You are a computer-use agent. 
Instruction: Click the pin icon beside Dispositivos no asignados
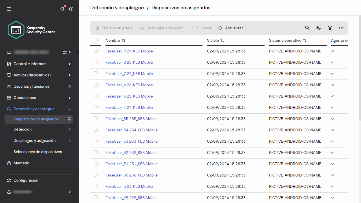pos(69,119)
